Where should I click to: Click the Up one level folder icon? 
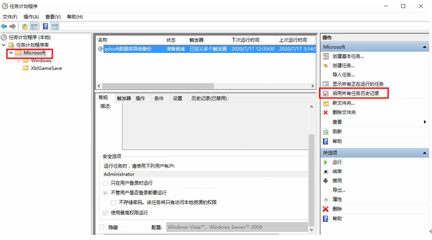25,26
